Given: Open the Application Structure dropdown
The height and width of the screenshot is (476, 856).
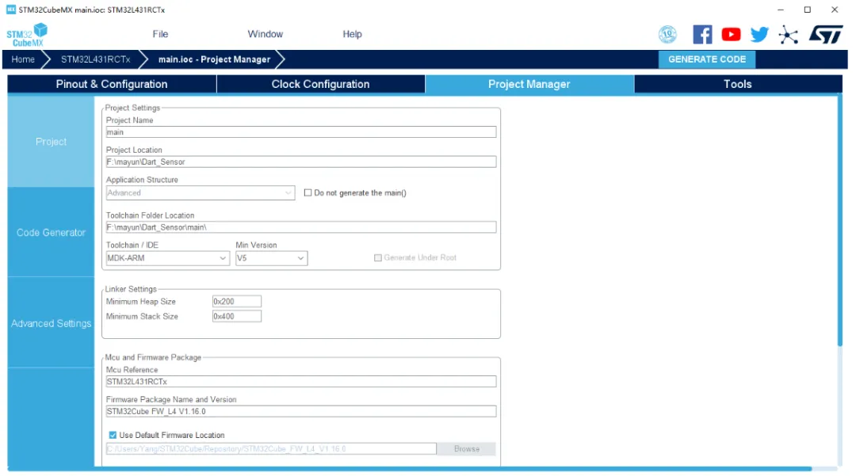Looking at the screenshot, I should tap(201, 193).
